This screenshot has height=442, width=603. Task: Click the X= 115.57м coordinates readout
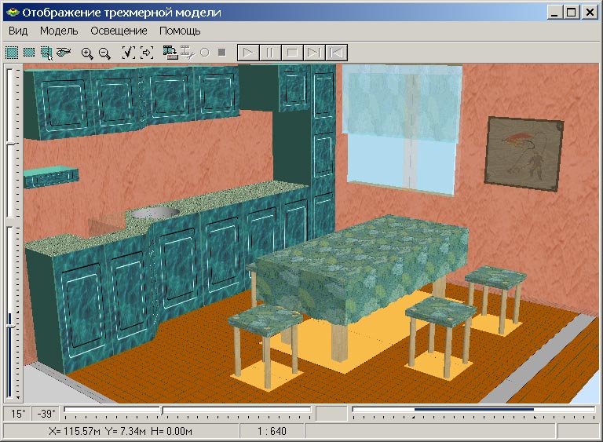pyautogui.click(x=121, y=431)
